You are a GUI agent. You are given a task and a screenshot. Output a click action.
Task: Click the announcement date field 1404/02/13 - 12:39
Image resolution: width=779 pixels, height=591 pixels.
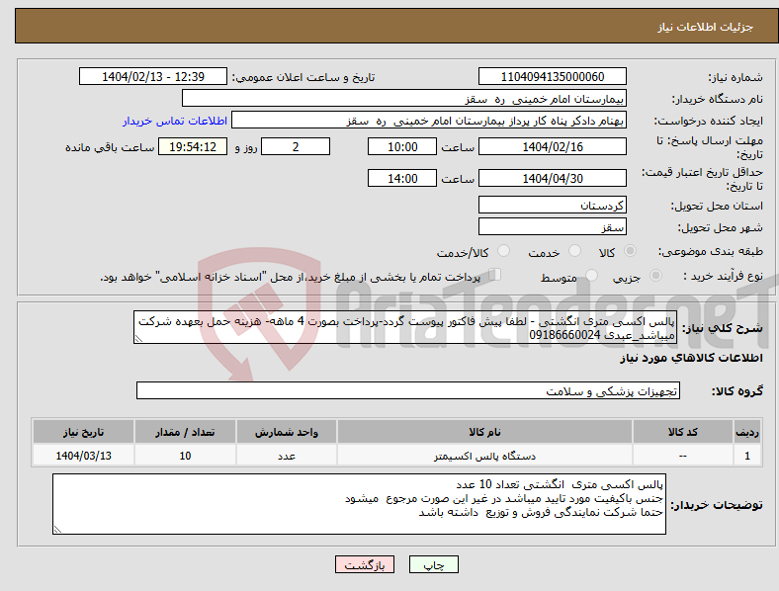(153, 76)
